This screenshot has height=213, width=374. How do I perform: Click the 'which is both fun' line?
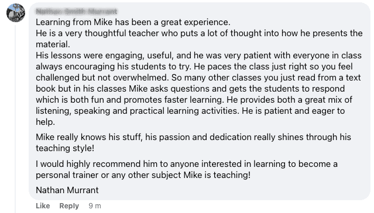coord(194,100)
